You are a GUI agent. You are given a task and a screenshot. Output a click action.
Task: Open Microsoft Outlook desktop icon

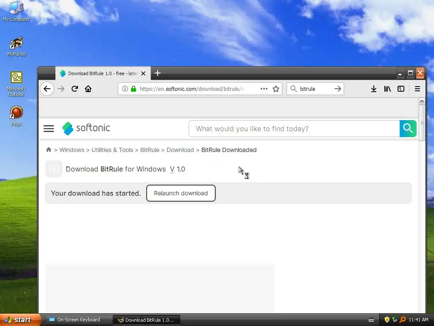point(16,84)
